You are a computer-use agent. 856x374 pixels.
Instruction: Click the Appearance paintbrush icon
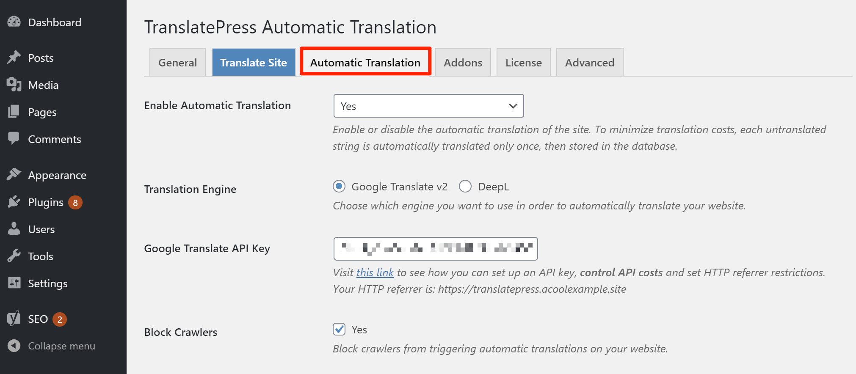[x=14, y=175]
